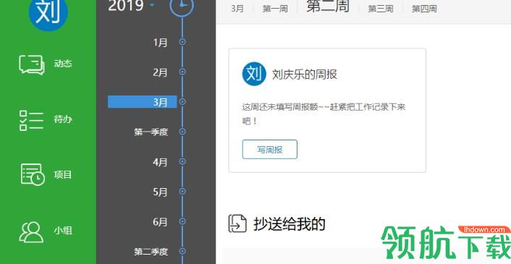Open the 项目 project icon

[33, 175]
